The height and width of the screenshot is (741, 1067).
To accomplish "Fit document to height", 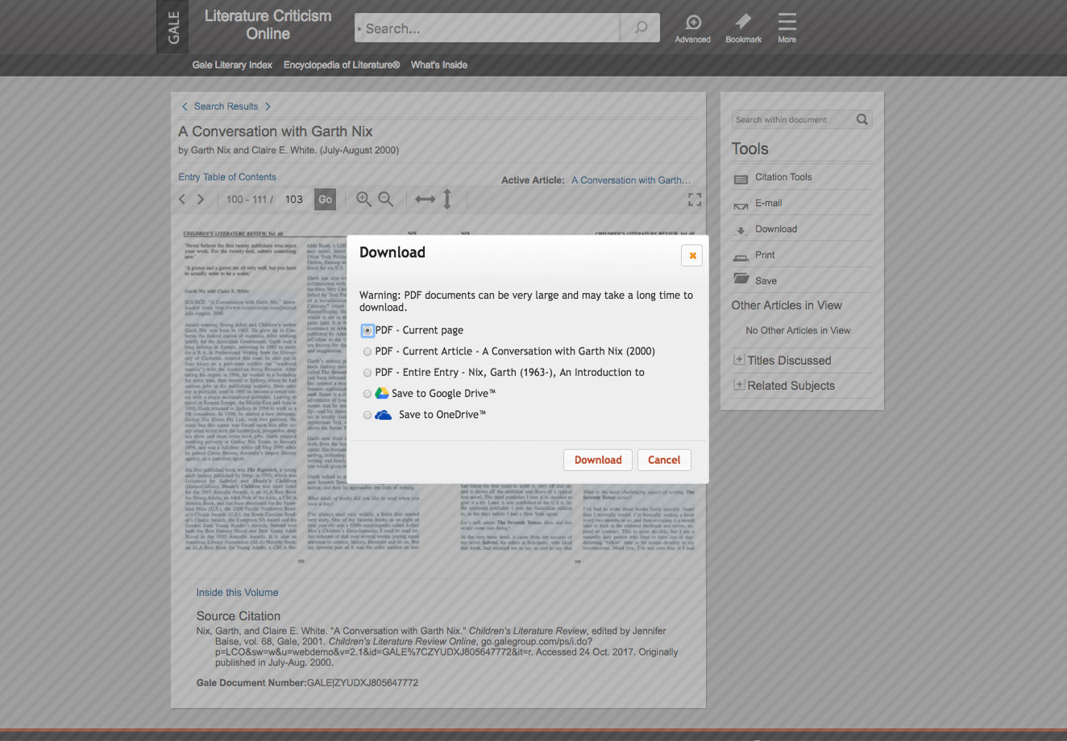I will [447, 199].
